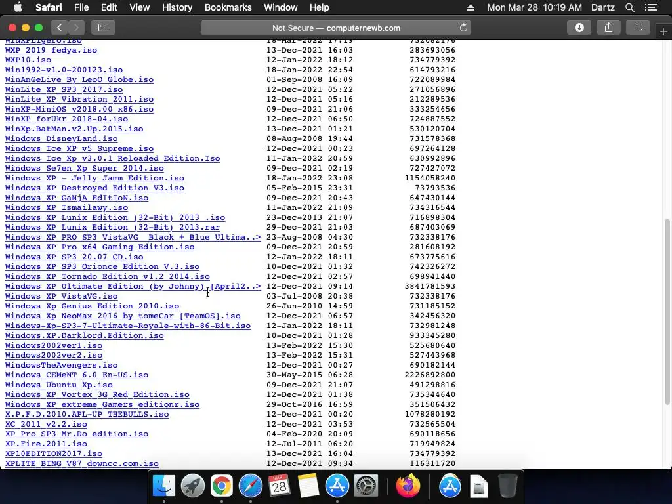Open the View menu
Viewport: 672px width, 504px height.
pos(140,7)
